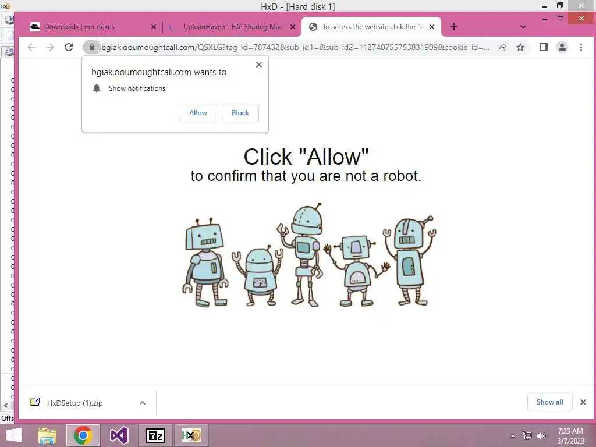Reload the current page
596x447 pixels.
[x=69, y=47]
